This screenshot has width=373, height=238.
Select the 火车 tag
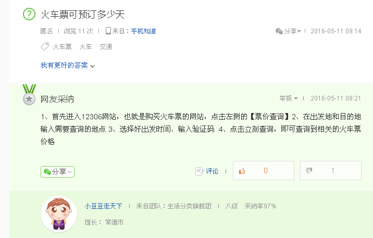pyautogui.click(x=85, y=46)
